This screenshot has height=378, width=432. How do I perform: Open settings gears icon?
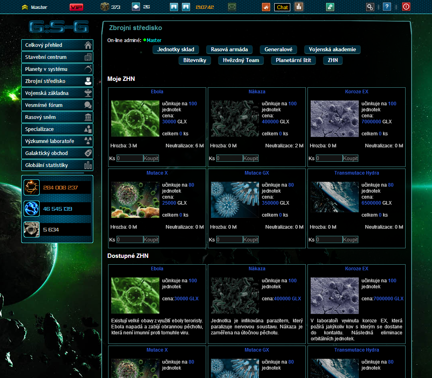tap(370, 7)
